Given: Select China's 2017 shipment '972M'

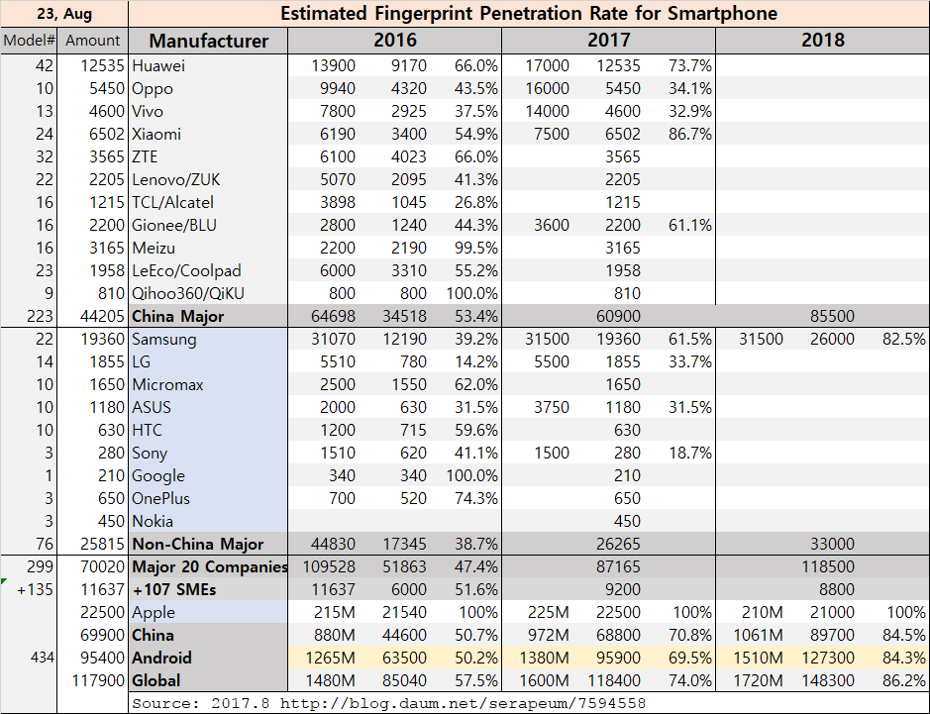Looking at the screenshot, I should click(548, 635).
